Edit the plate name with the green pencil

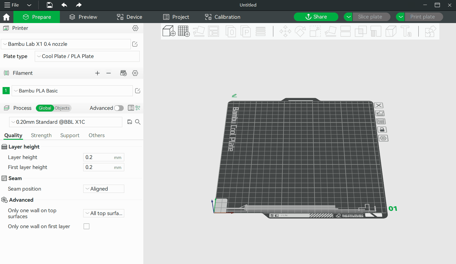(234, 96)
